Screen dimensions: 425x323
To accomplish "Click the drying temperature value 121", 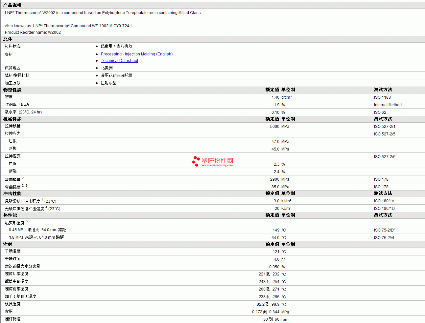I will point(276,252).
